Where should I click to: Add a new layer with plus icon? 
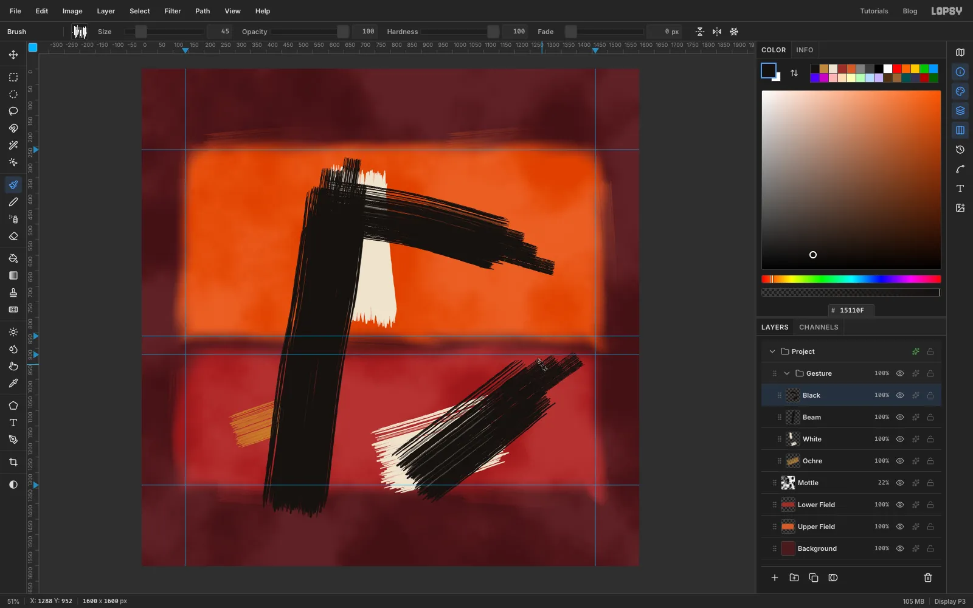775,578
